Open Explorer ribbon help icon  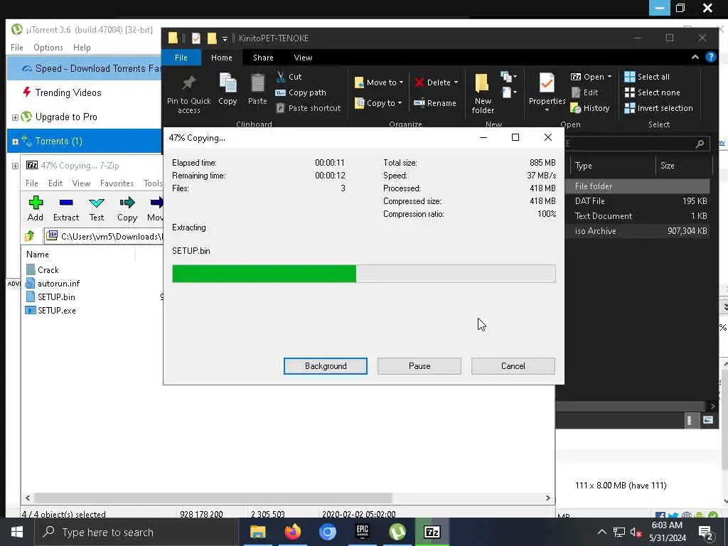click(x=710, y=57)
